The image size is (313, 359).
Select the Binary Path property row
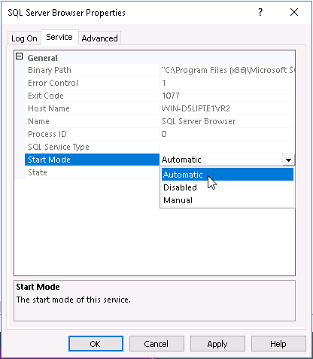click(x=160, y=70)
